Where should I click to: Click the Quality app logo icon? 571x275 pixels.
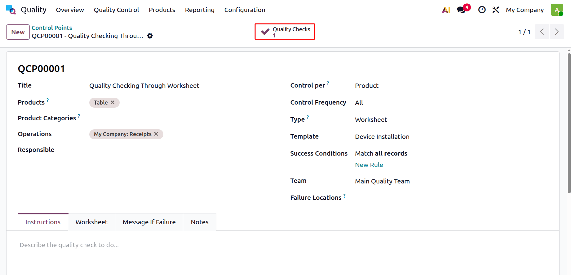tap(11, 10)
